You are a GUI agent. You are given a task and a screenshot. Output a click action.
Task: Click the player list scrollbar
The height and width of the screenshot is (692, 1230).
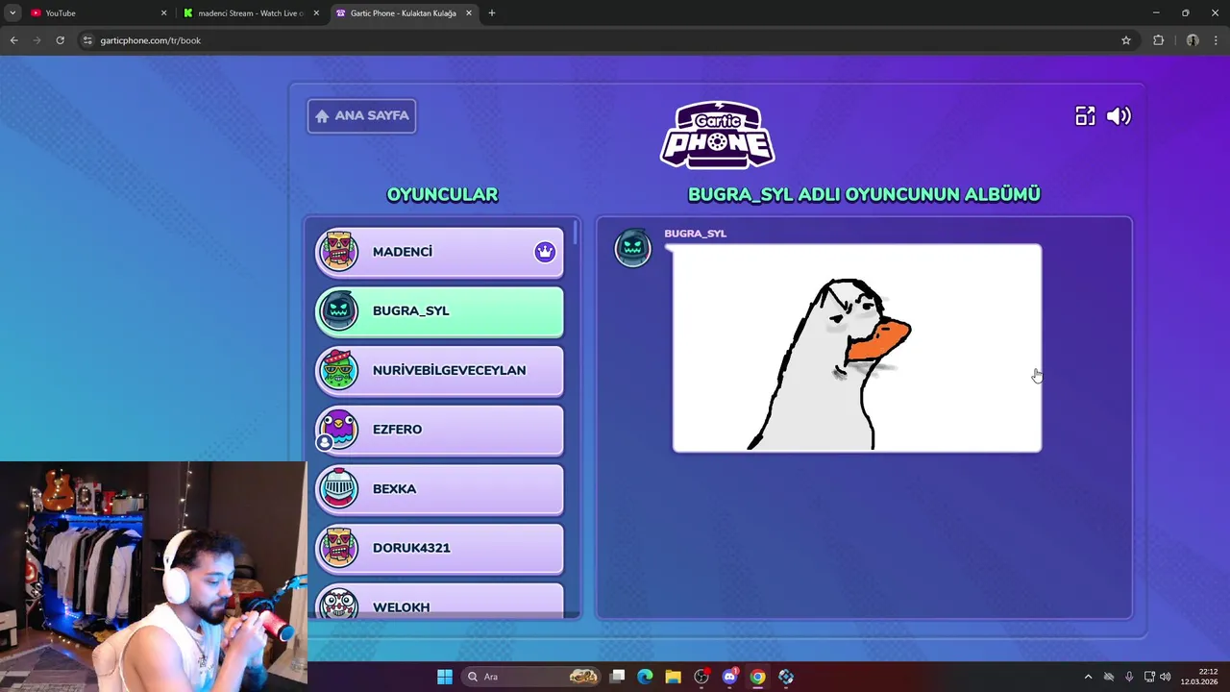575,233
